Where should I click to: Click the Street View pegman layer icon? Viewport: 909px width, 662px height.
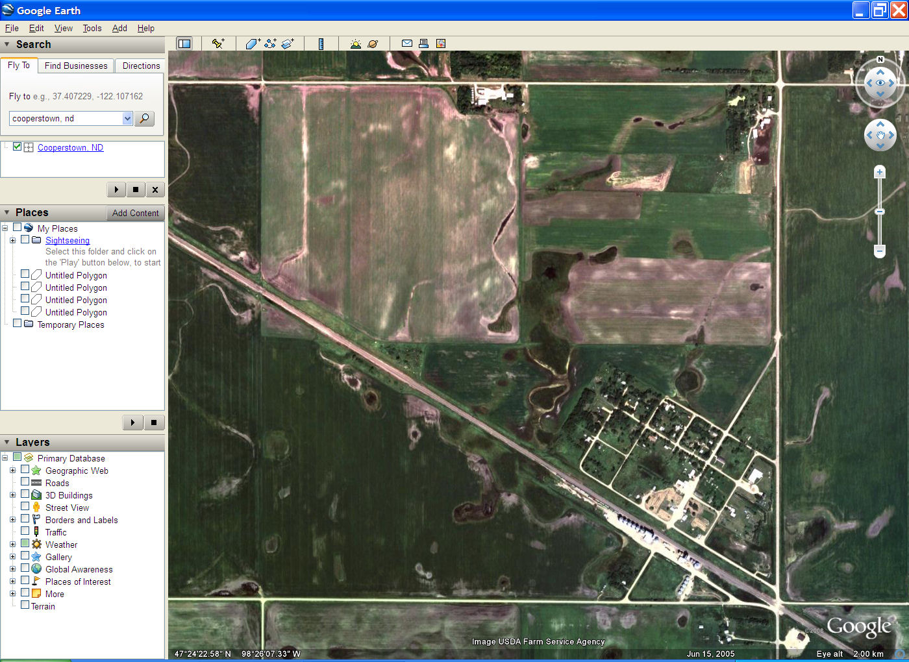click(36, 507)
